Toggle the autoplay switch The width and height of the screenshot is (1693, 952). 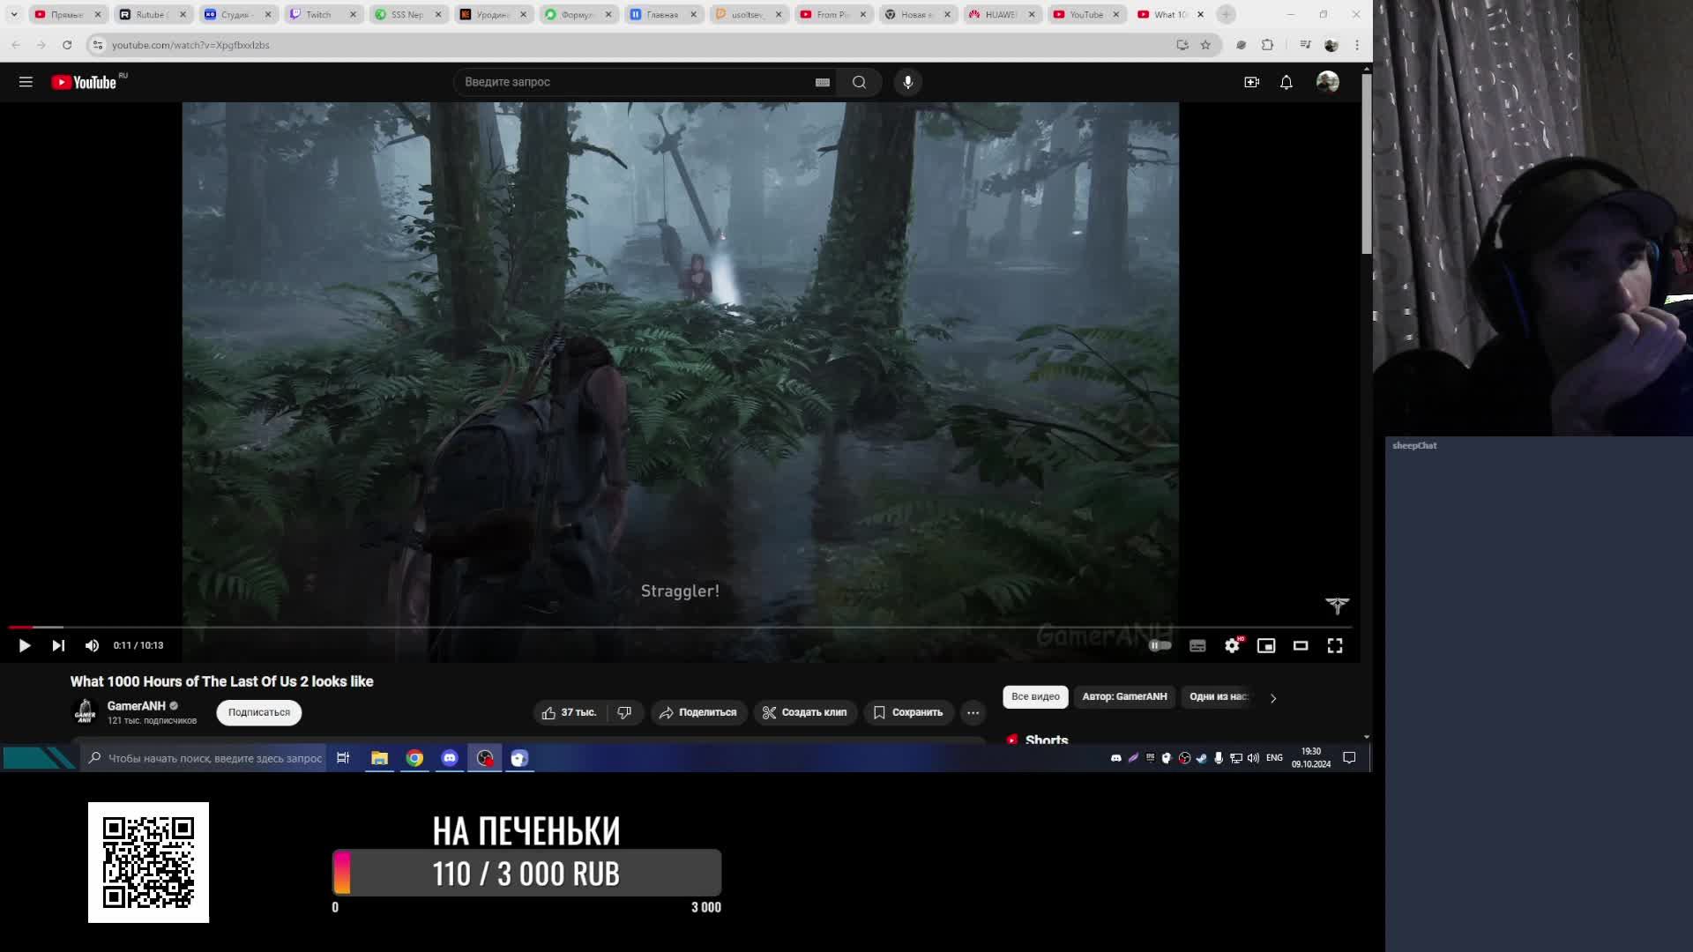pos(1160,645)
